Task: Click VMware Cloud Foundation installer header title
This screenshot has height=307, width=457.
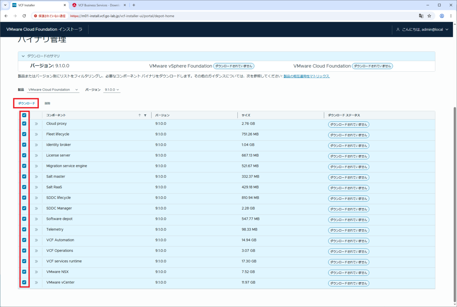Action: (x=44, y=29)
